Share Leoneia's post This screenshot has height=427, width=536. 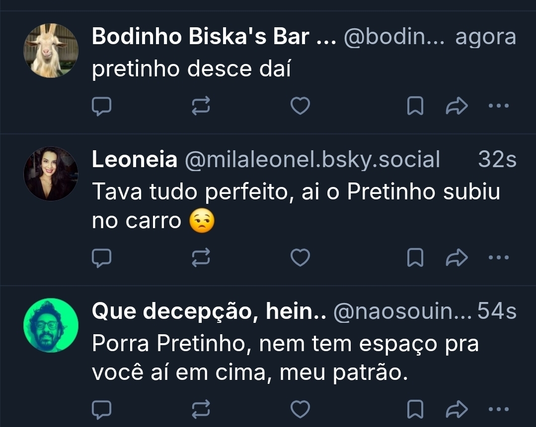coord(458,257)
